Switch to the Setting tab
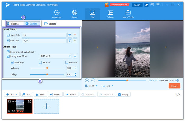The height and width of the screenshot is (121, 185). click(x=31, y=24)
